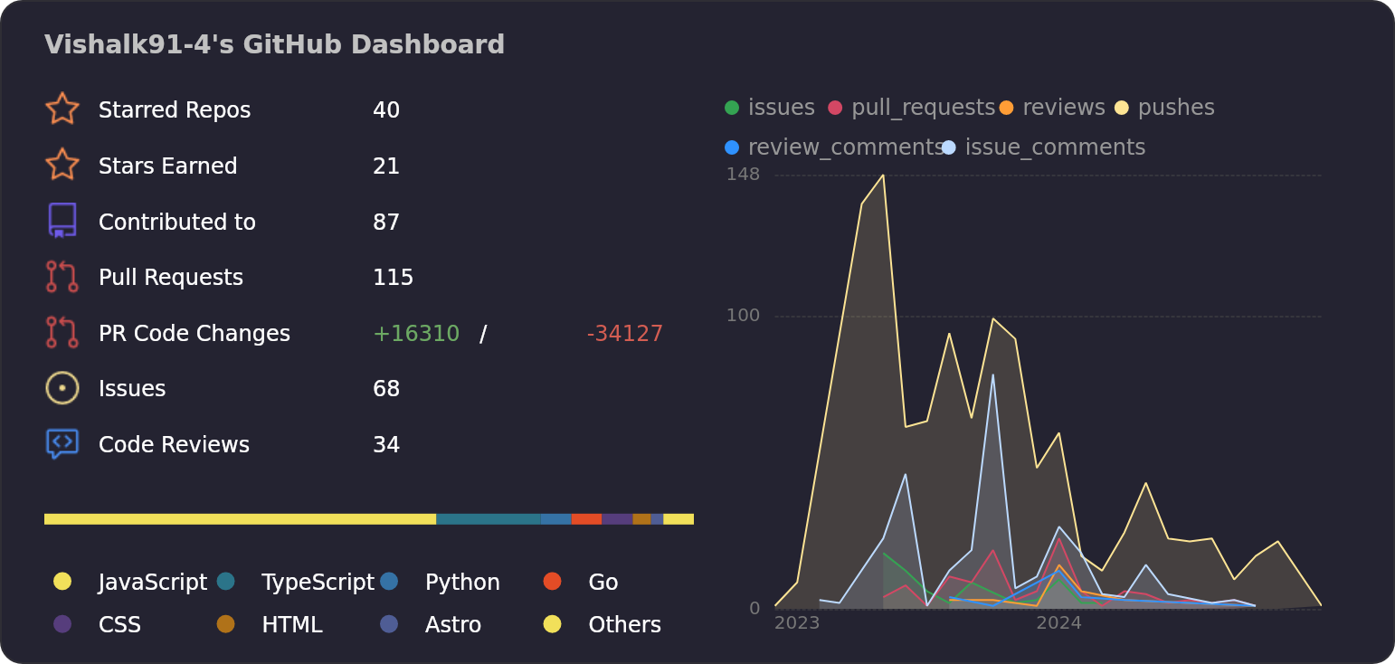This screenshot has width=1395, height=664.
Task: Click the Astro color dot
Action: coord(389,624)
